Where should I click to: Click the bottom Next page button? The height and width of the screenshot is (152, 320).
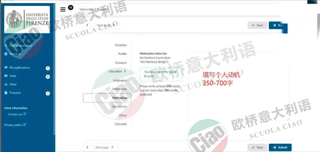(x=105, y=147)
